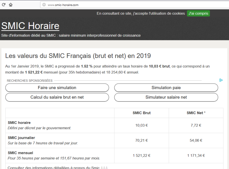Image resolution: width=229 pixels, height=169 pixels.
Task: Click the 1 171,34 € monthly net value
Action: (x=196, y=155)
